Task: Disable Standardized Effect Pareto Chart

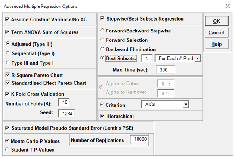Action: coord(7,83)
